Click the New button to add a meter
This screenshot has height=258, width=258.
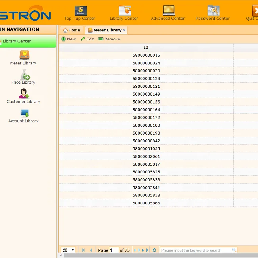click(68, 39)
